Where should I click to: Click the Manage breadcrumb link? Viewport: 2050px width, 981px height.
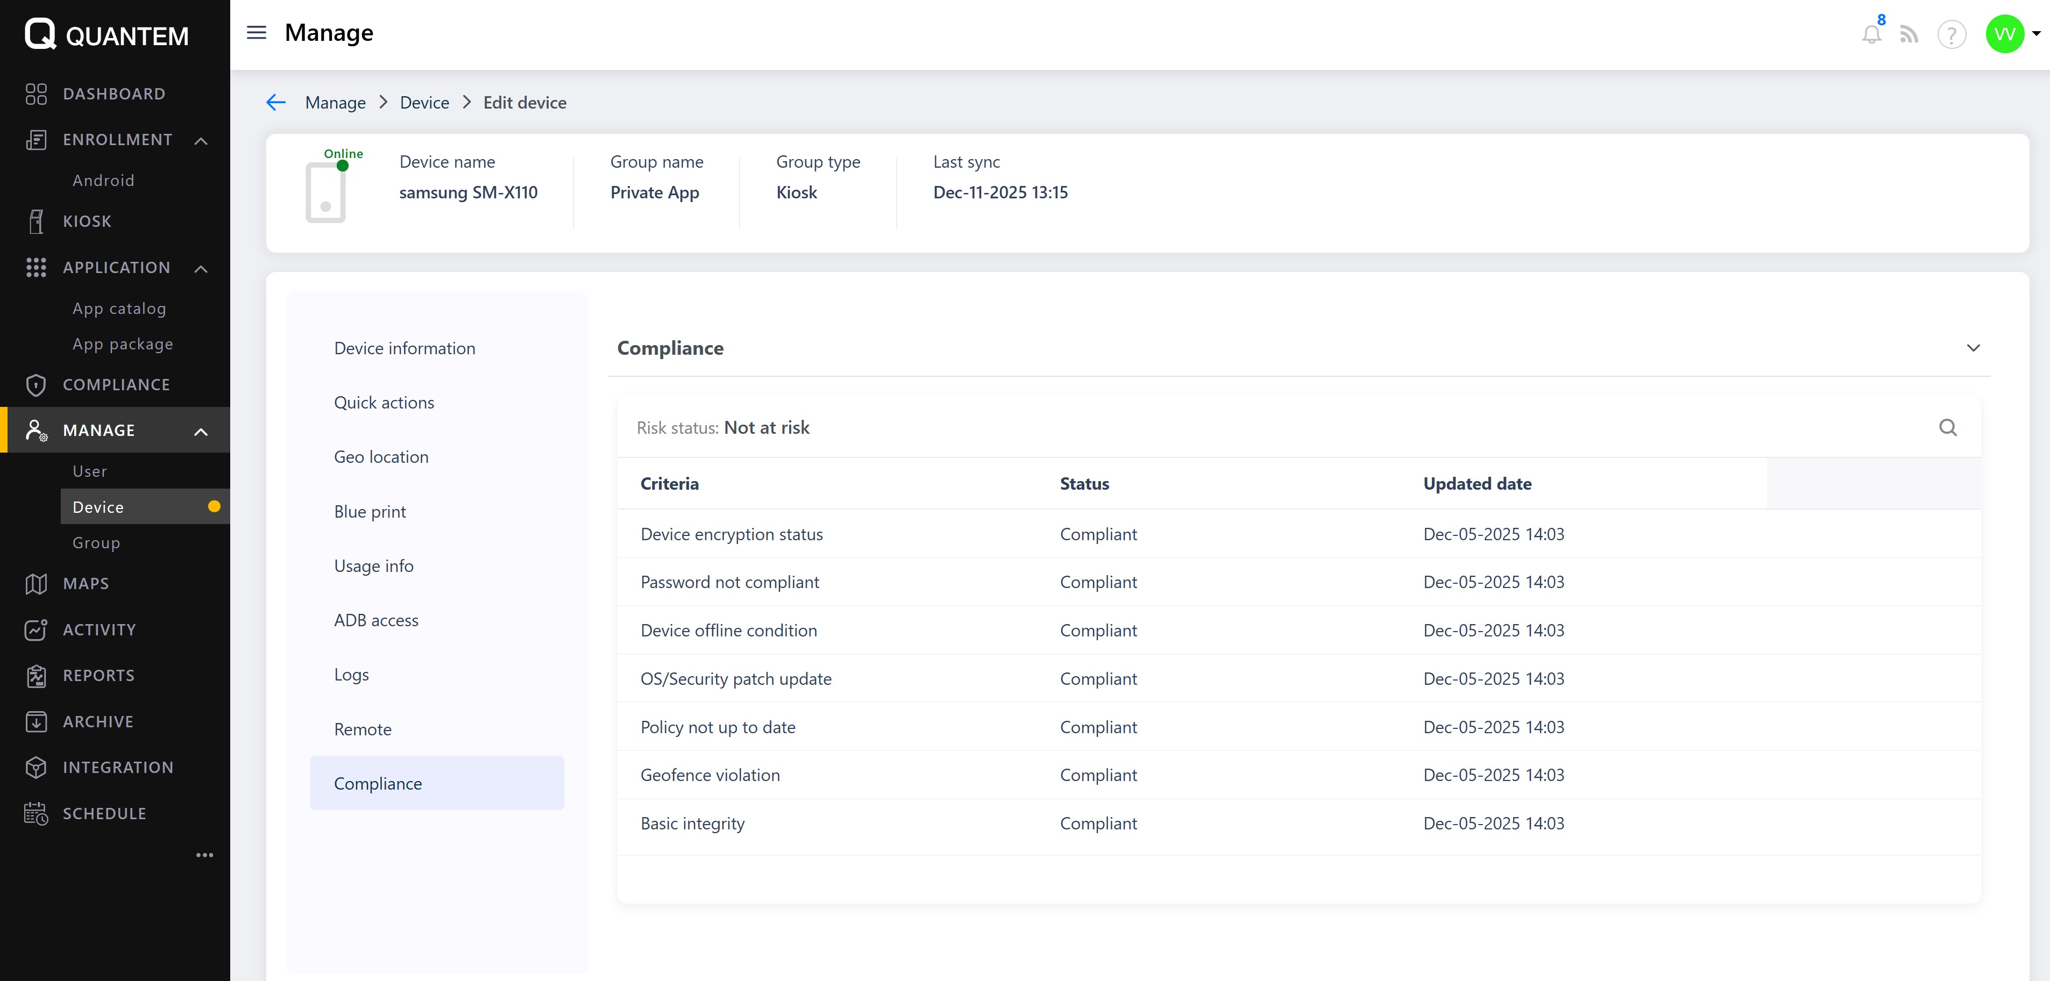(335, 103)
